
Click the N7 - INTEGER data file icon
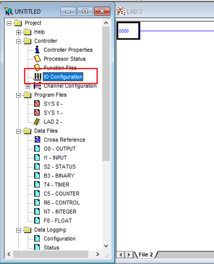[37, 211]
